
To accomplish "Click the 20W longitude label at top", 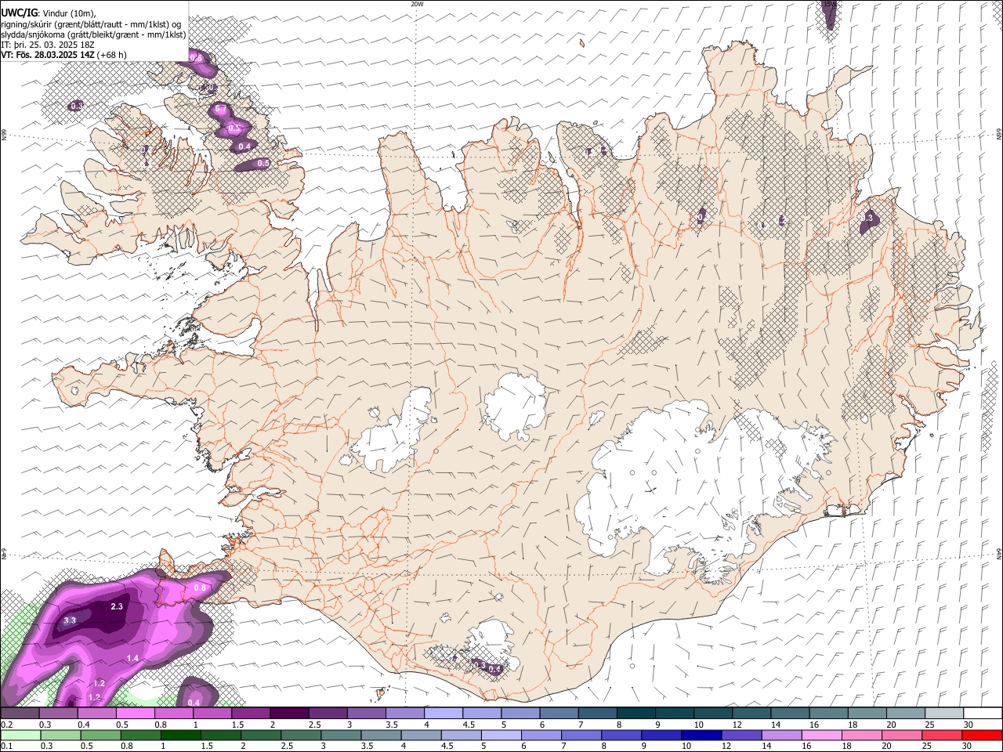I will (x=417, y=4).
